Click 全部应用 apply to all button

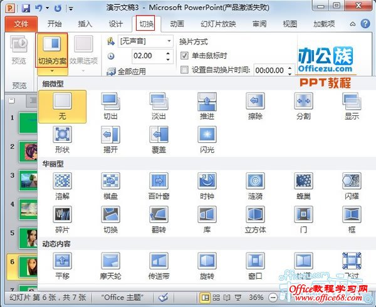click(126, 71)
